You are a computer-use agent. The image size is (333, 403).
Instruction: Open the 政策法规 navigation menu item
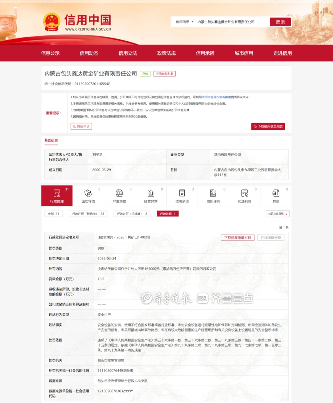point(166,53)
